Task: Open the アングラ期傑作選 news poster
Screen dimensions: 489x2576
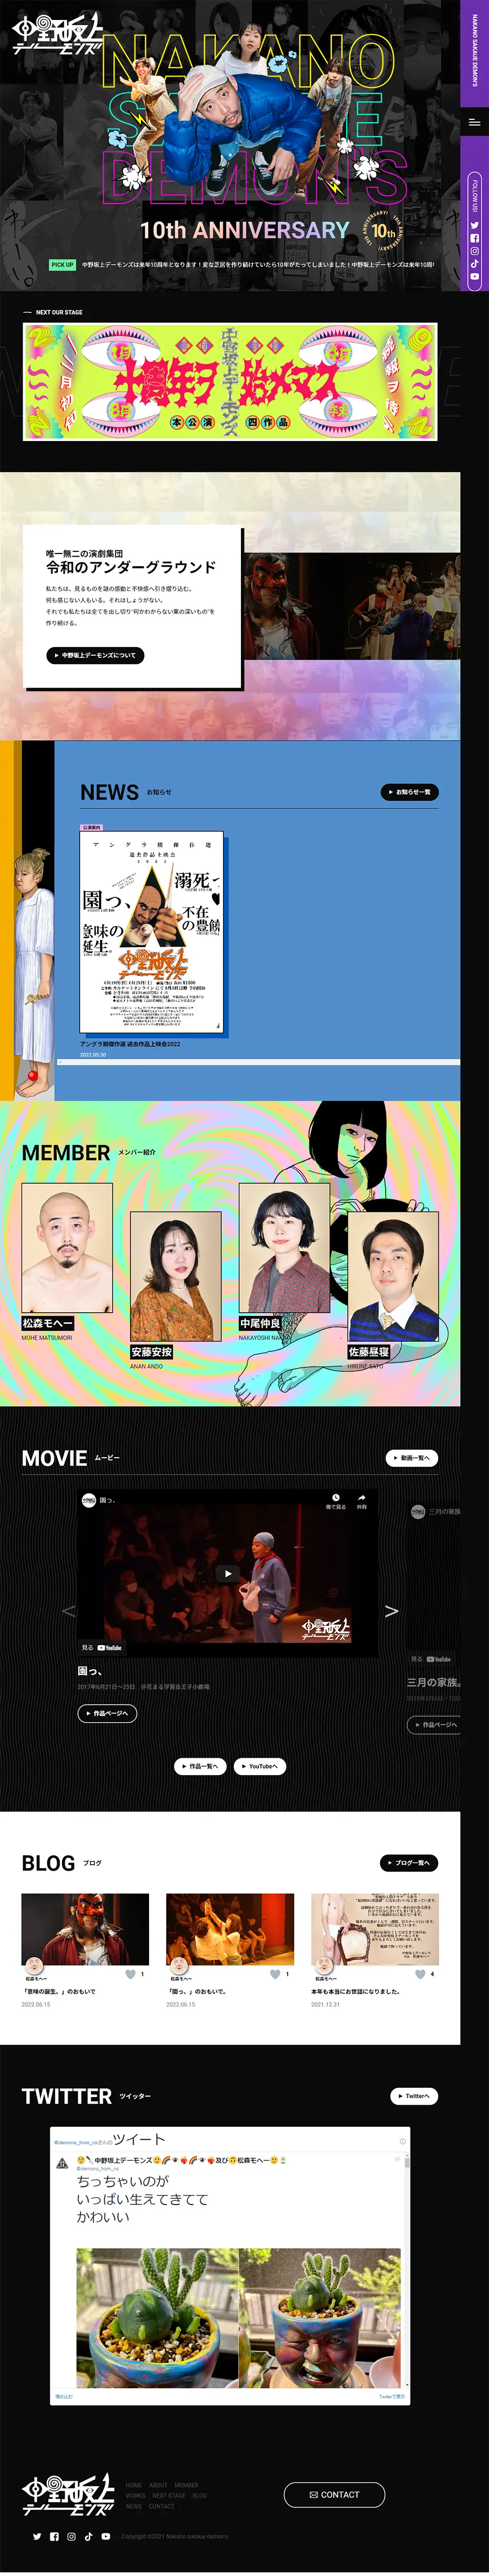Action: pos(152,932)
